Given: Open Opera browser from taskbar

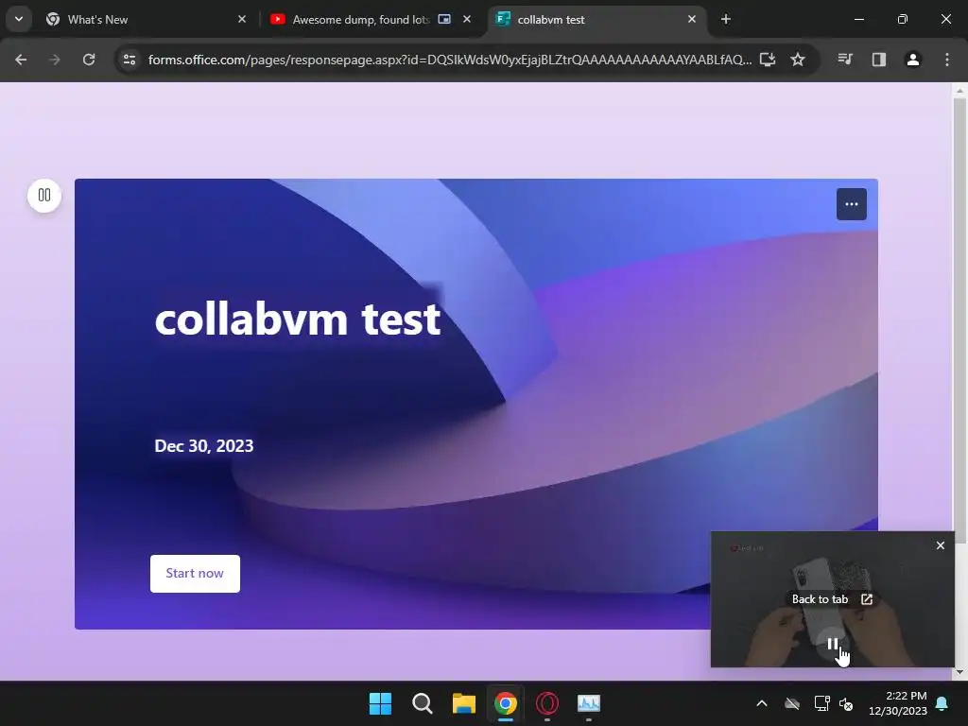Looking at the screenshot, I should point(547,703).
